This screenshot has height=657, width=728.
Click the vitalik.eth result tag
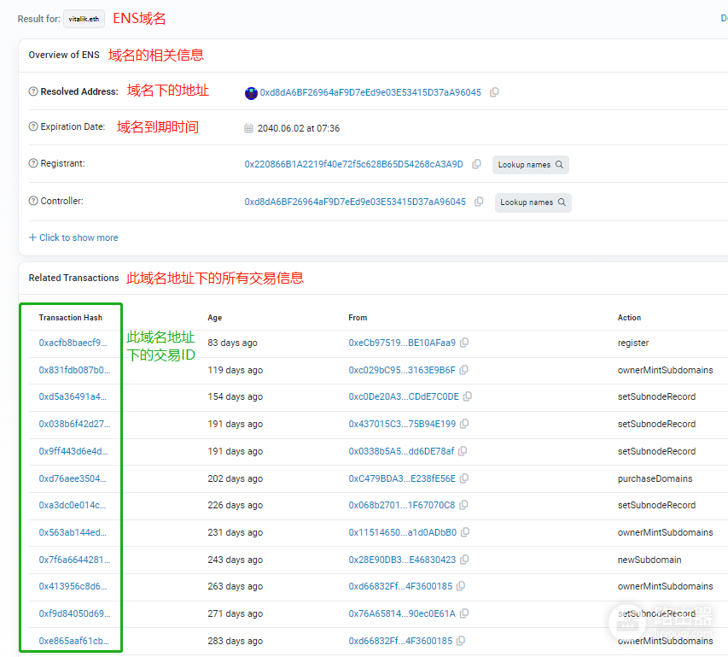[x=84, y=19]
